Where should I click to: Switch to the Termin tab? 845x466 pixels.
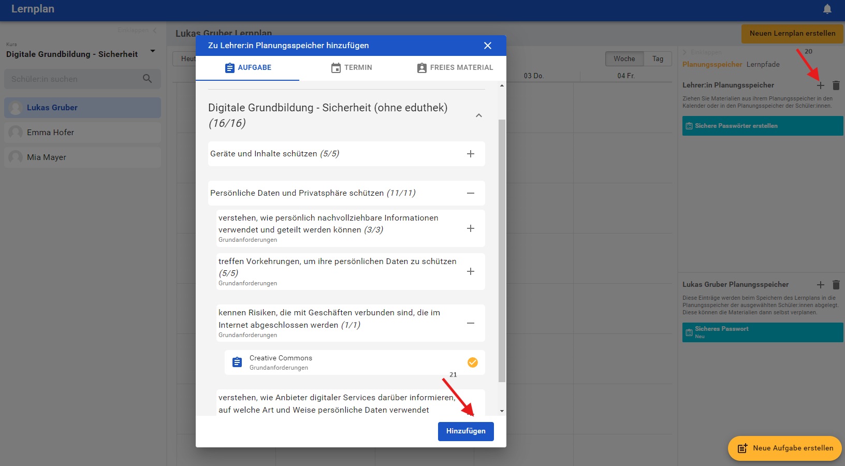point(351,68)
